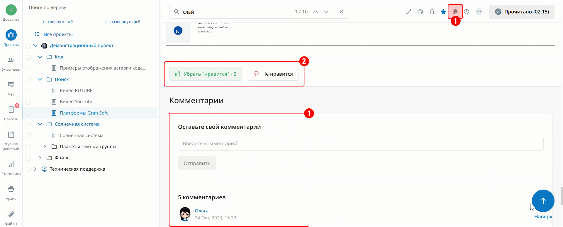Open the Chat sidebar section
The image size is (563, 227).
click(11, 89)
